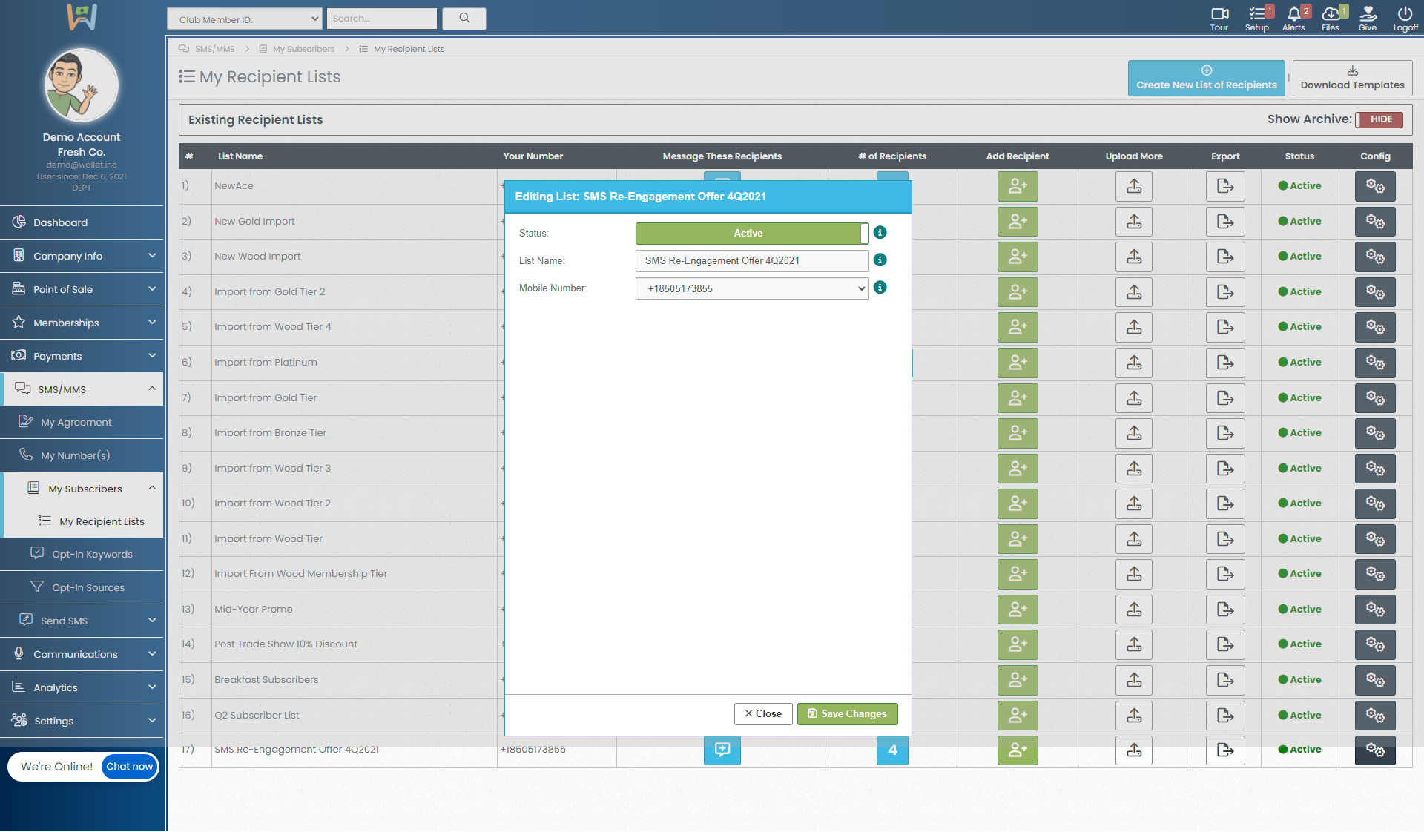Expand the Memberships sidebar menu
Viewport: 1424px width, 832px height.
[x=82, y=323]
